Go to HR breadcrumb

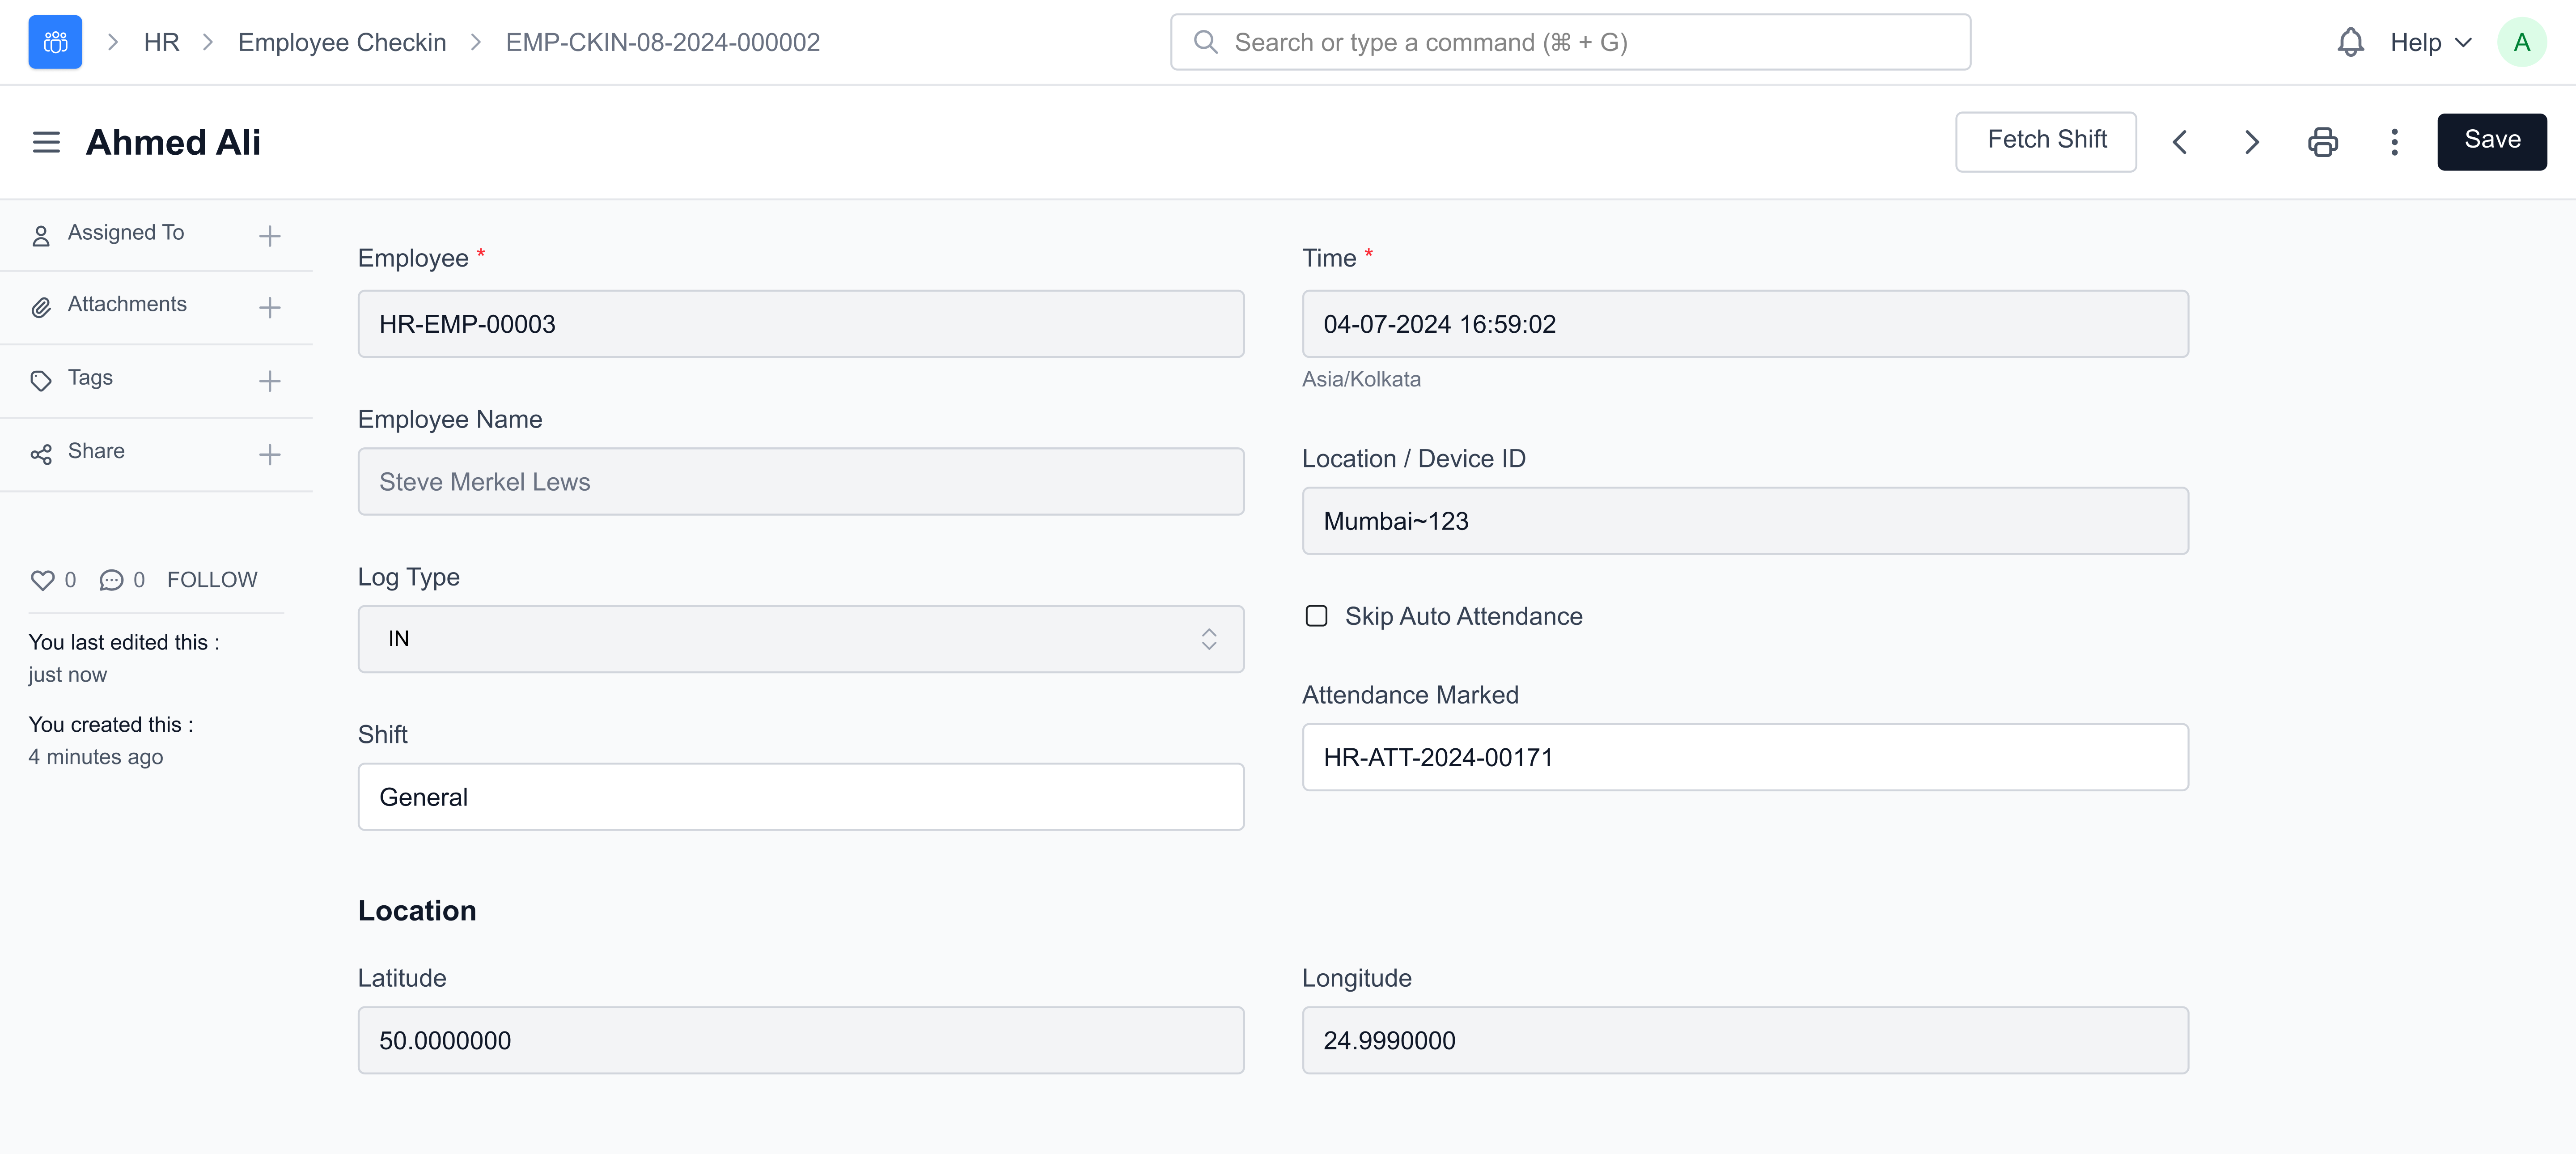pos(161,42)
